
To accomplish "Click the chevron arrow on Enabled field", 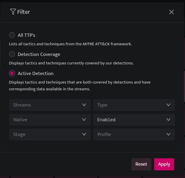I will click(x=168, y=120).
